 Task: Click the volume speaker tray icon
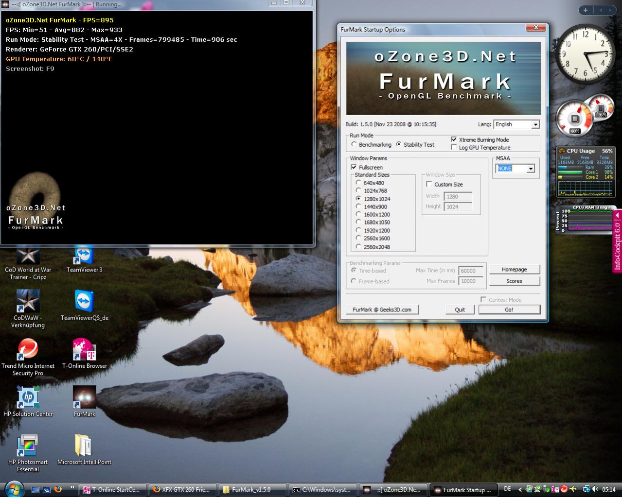click(x=595, y=489)
